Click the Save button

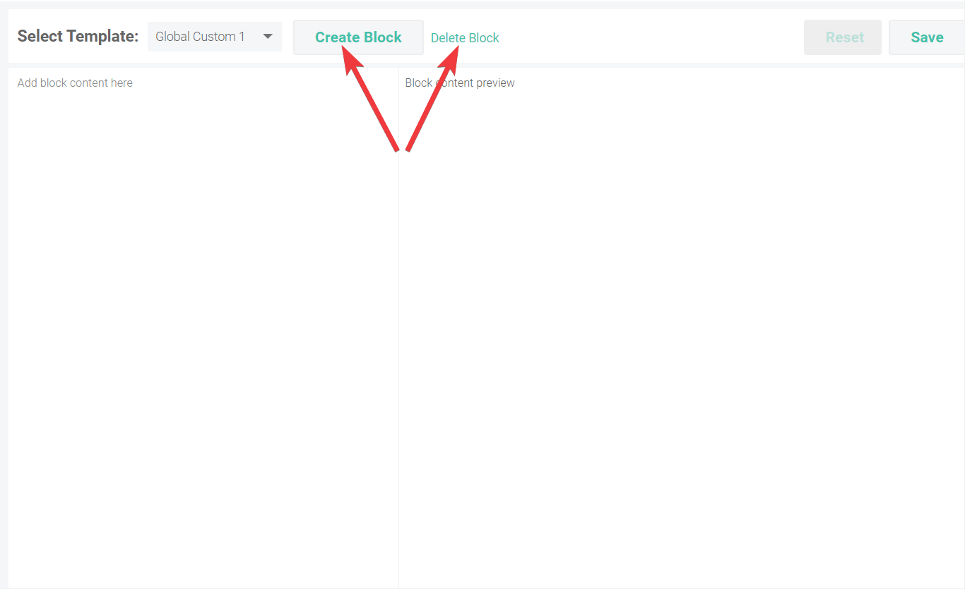[927, 37]
